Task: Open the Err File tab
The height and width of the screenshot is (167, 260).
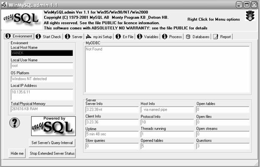Action: click(x=125, y=36)
